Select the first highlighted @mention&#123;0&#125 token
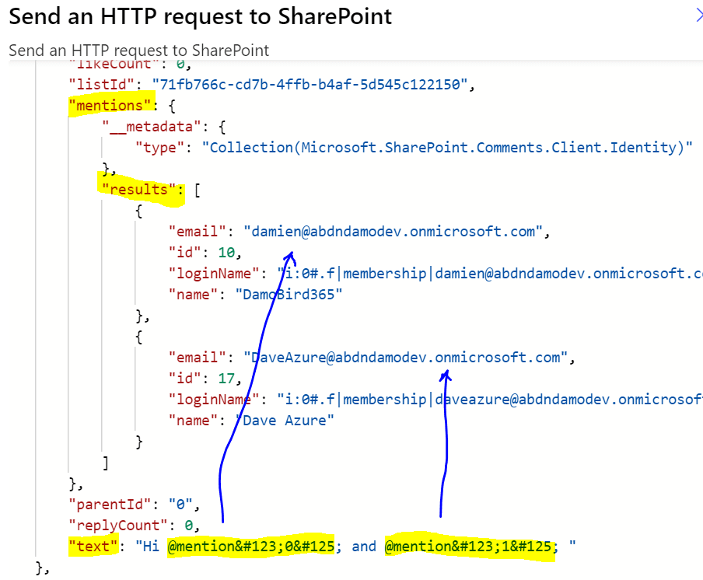 pos(251,547)
